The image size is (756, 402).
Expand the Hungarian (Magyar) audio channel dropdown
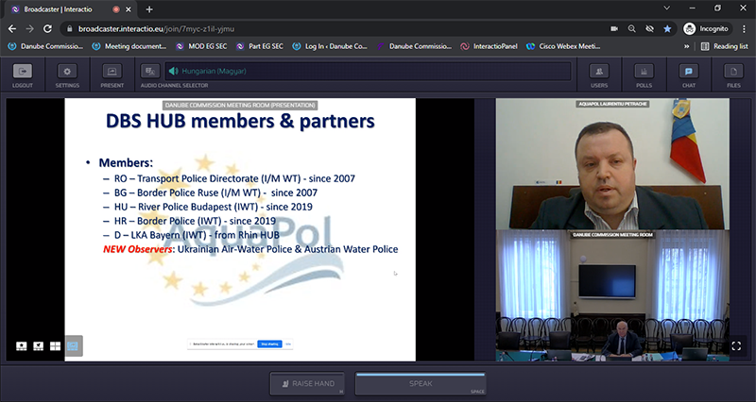pos(368,72)
